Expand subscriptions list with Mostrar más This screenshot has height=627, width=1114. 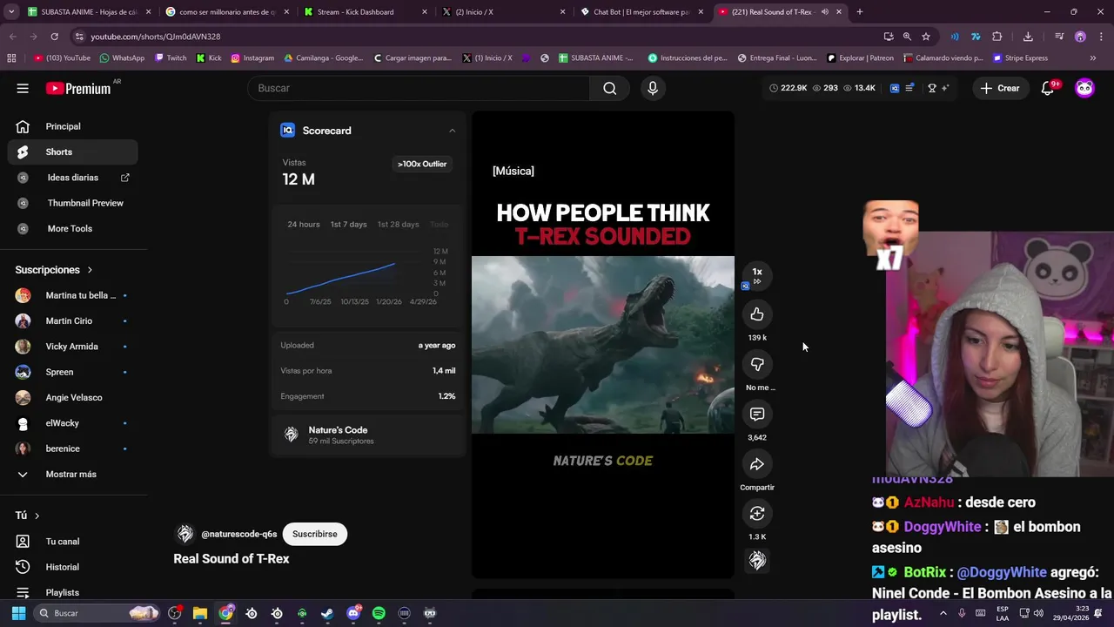click(x=70, y=474)
